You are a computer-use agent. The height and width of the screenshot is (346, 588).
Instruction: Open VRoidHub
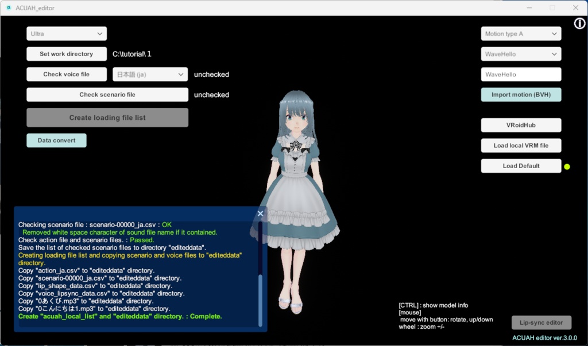[520, 125]
